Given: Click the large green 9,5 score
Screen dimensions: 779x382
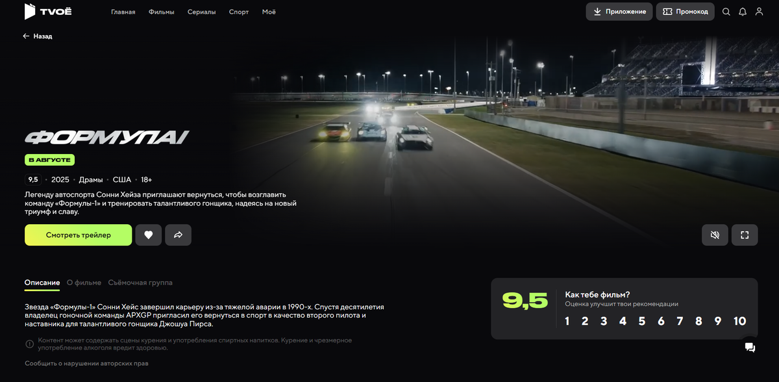Looking at the screenshot, I should click(525, 300).
